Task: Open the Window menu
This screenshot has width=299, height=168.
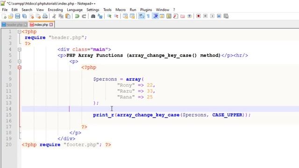Action: 163,10
